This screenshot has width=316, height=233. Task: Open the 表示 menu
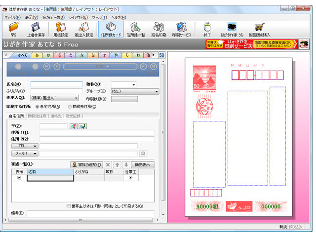(32, 18)
